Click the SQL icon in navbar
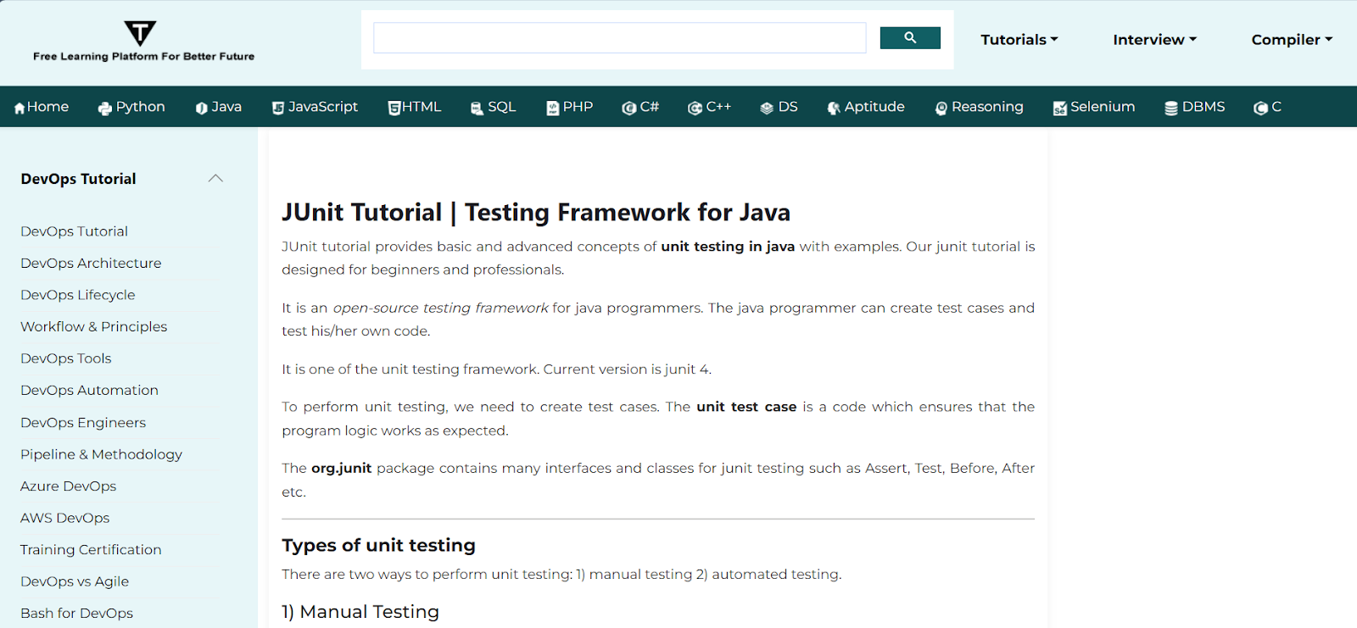 477,108
